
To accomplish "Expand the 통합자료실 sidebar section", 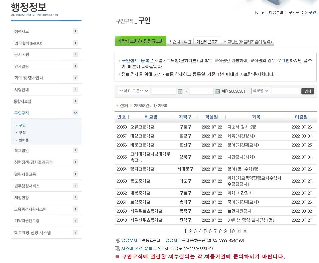I will (76, 101).
